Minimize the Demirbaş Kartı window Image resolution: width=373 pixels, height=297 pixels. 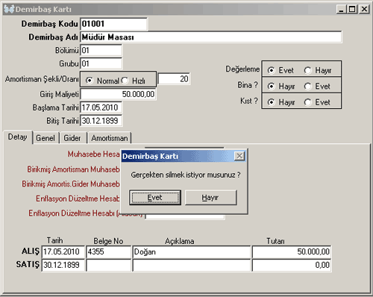coord(342,9)
